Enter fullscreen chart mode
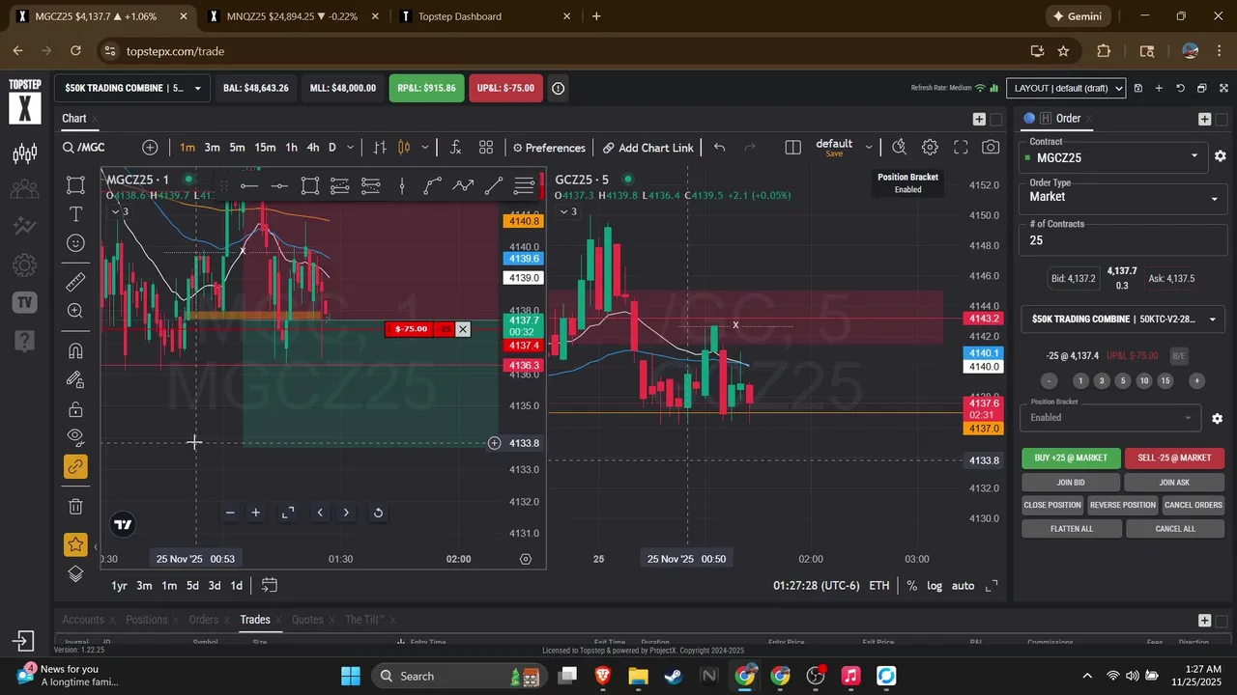This screenshot has width=1237, height=695. click(961, 148)
